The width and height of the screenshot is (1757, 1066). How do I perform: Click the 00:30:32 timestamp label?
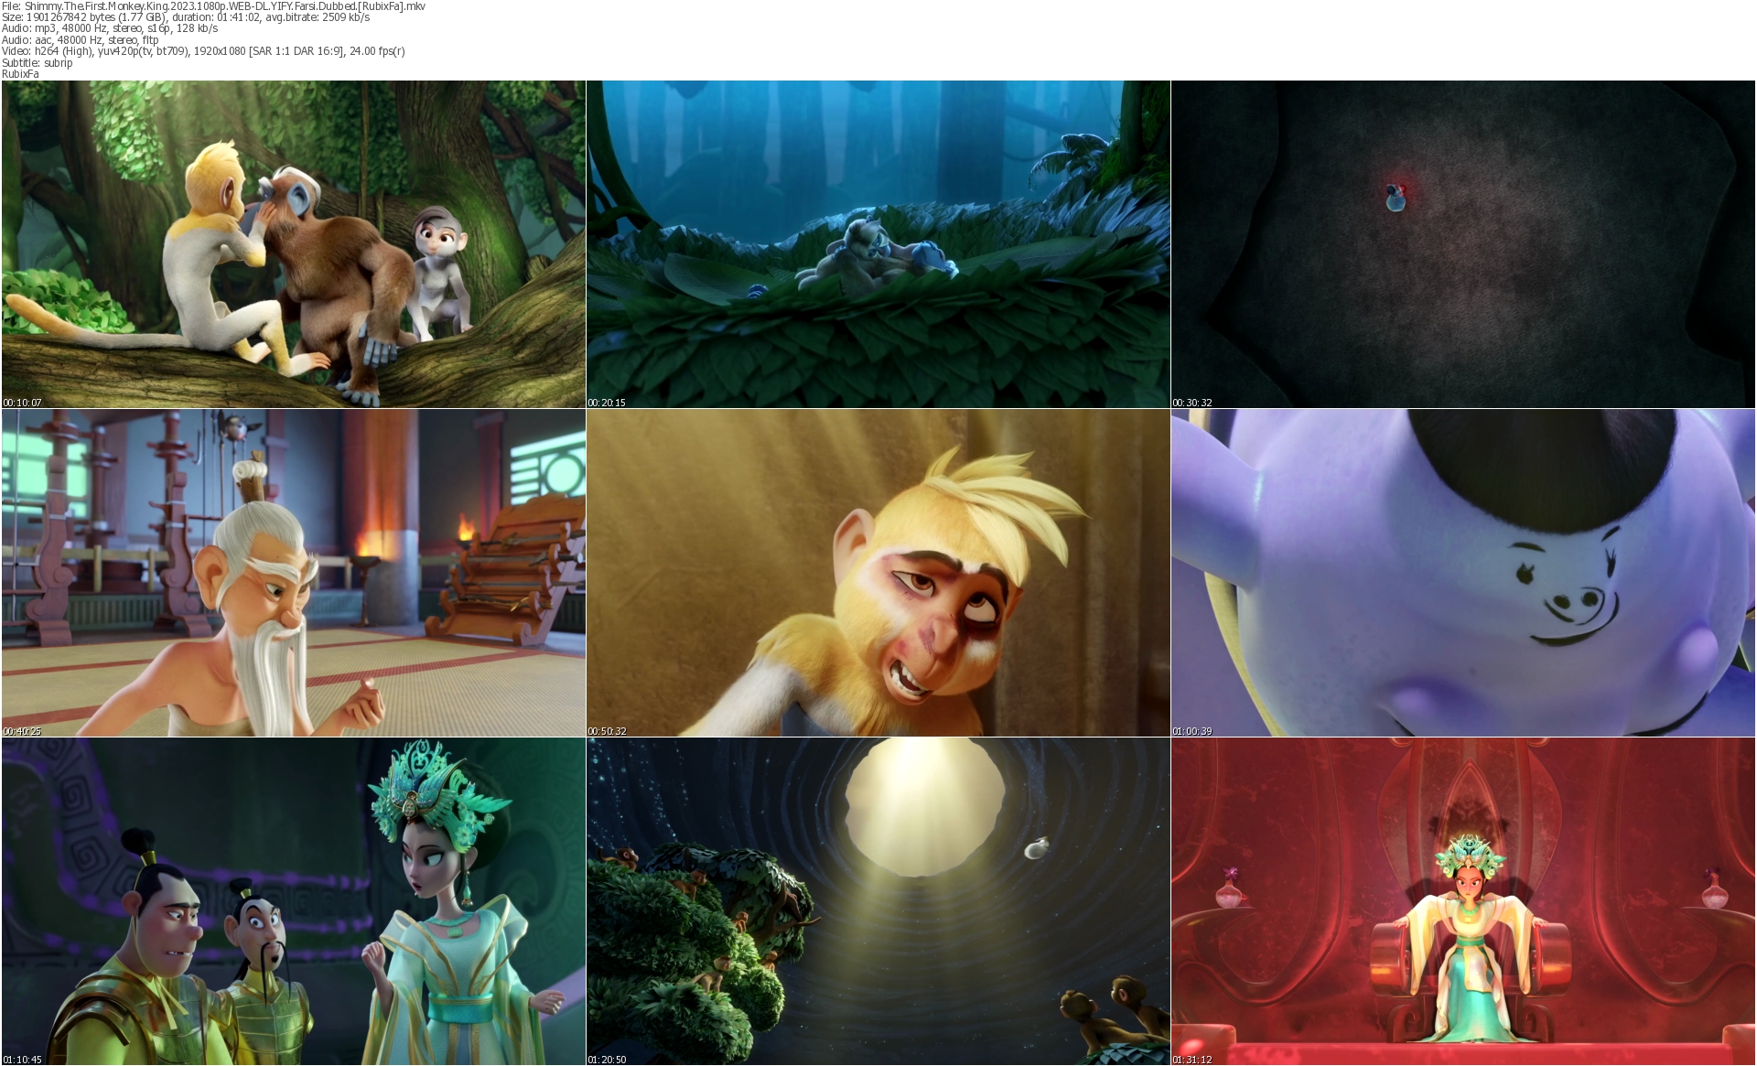tap(1192, 403)
